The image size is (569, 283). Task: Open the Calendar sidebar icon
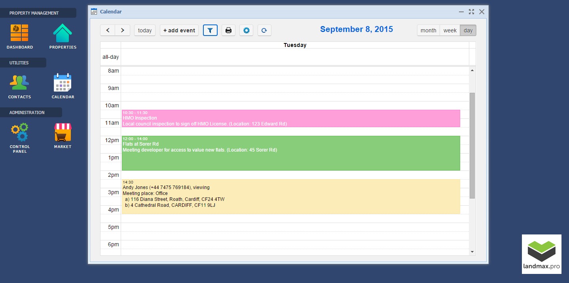pos(63,83)
